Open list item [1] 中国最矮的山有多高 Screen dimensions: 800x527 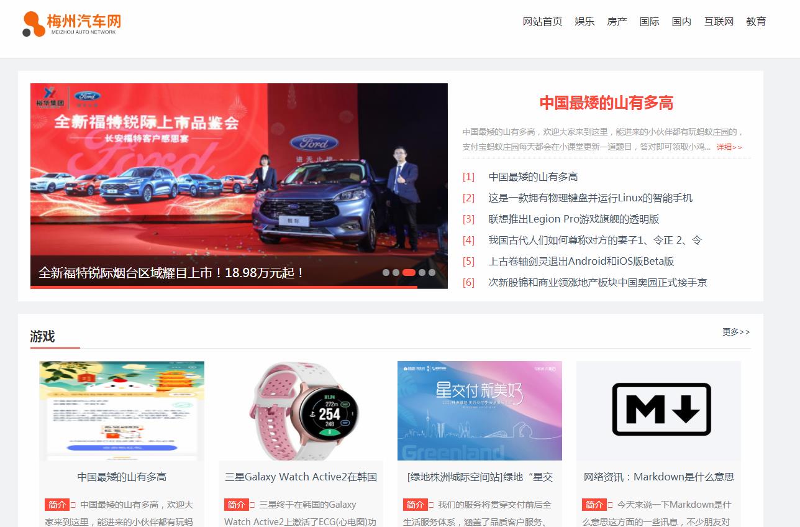533,176
